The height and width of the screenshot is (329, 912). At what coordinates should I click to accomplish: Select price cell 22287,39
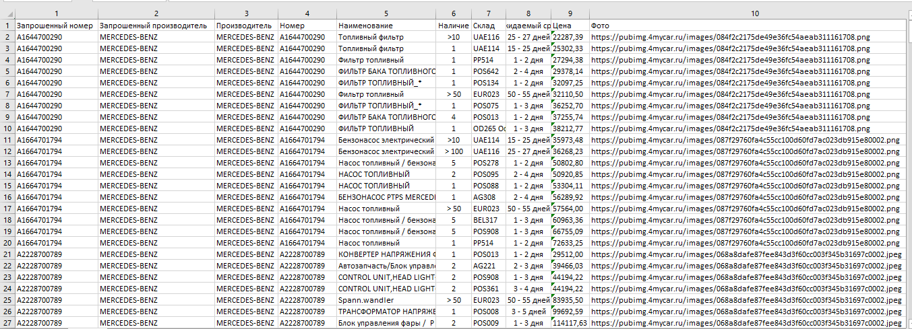(570, 37)
